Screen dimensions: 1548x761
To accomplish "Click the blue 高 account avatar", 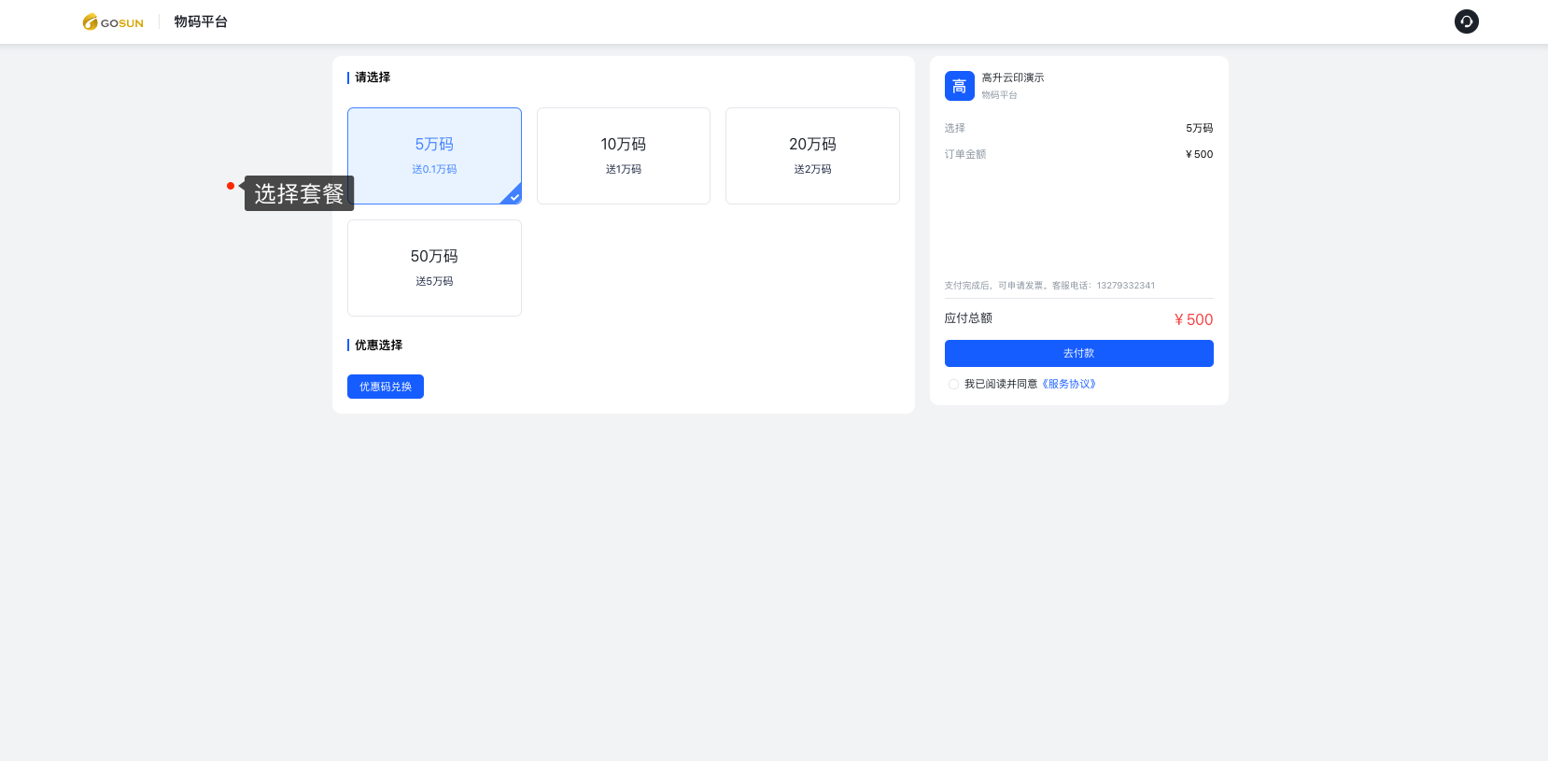I will 959,86.
